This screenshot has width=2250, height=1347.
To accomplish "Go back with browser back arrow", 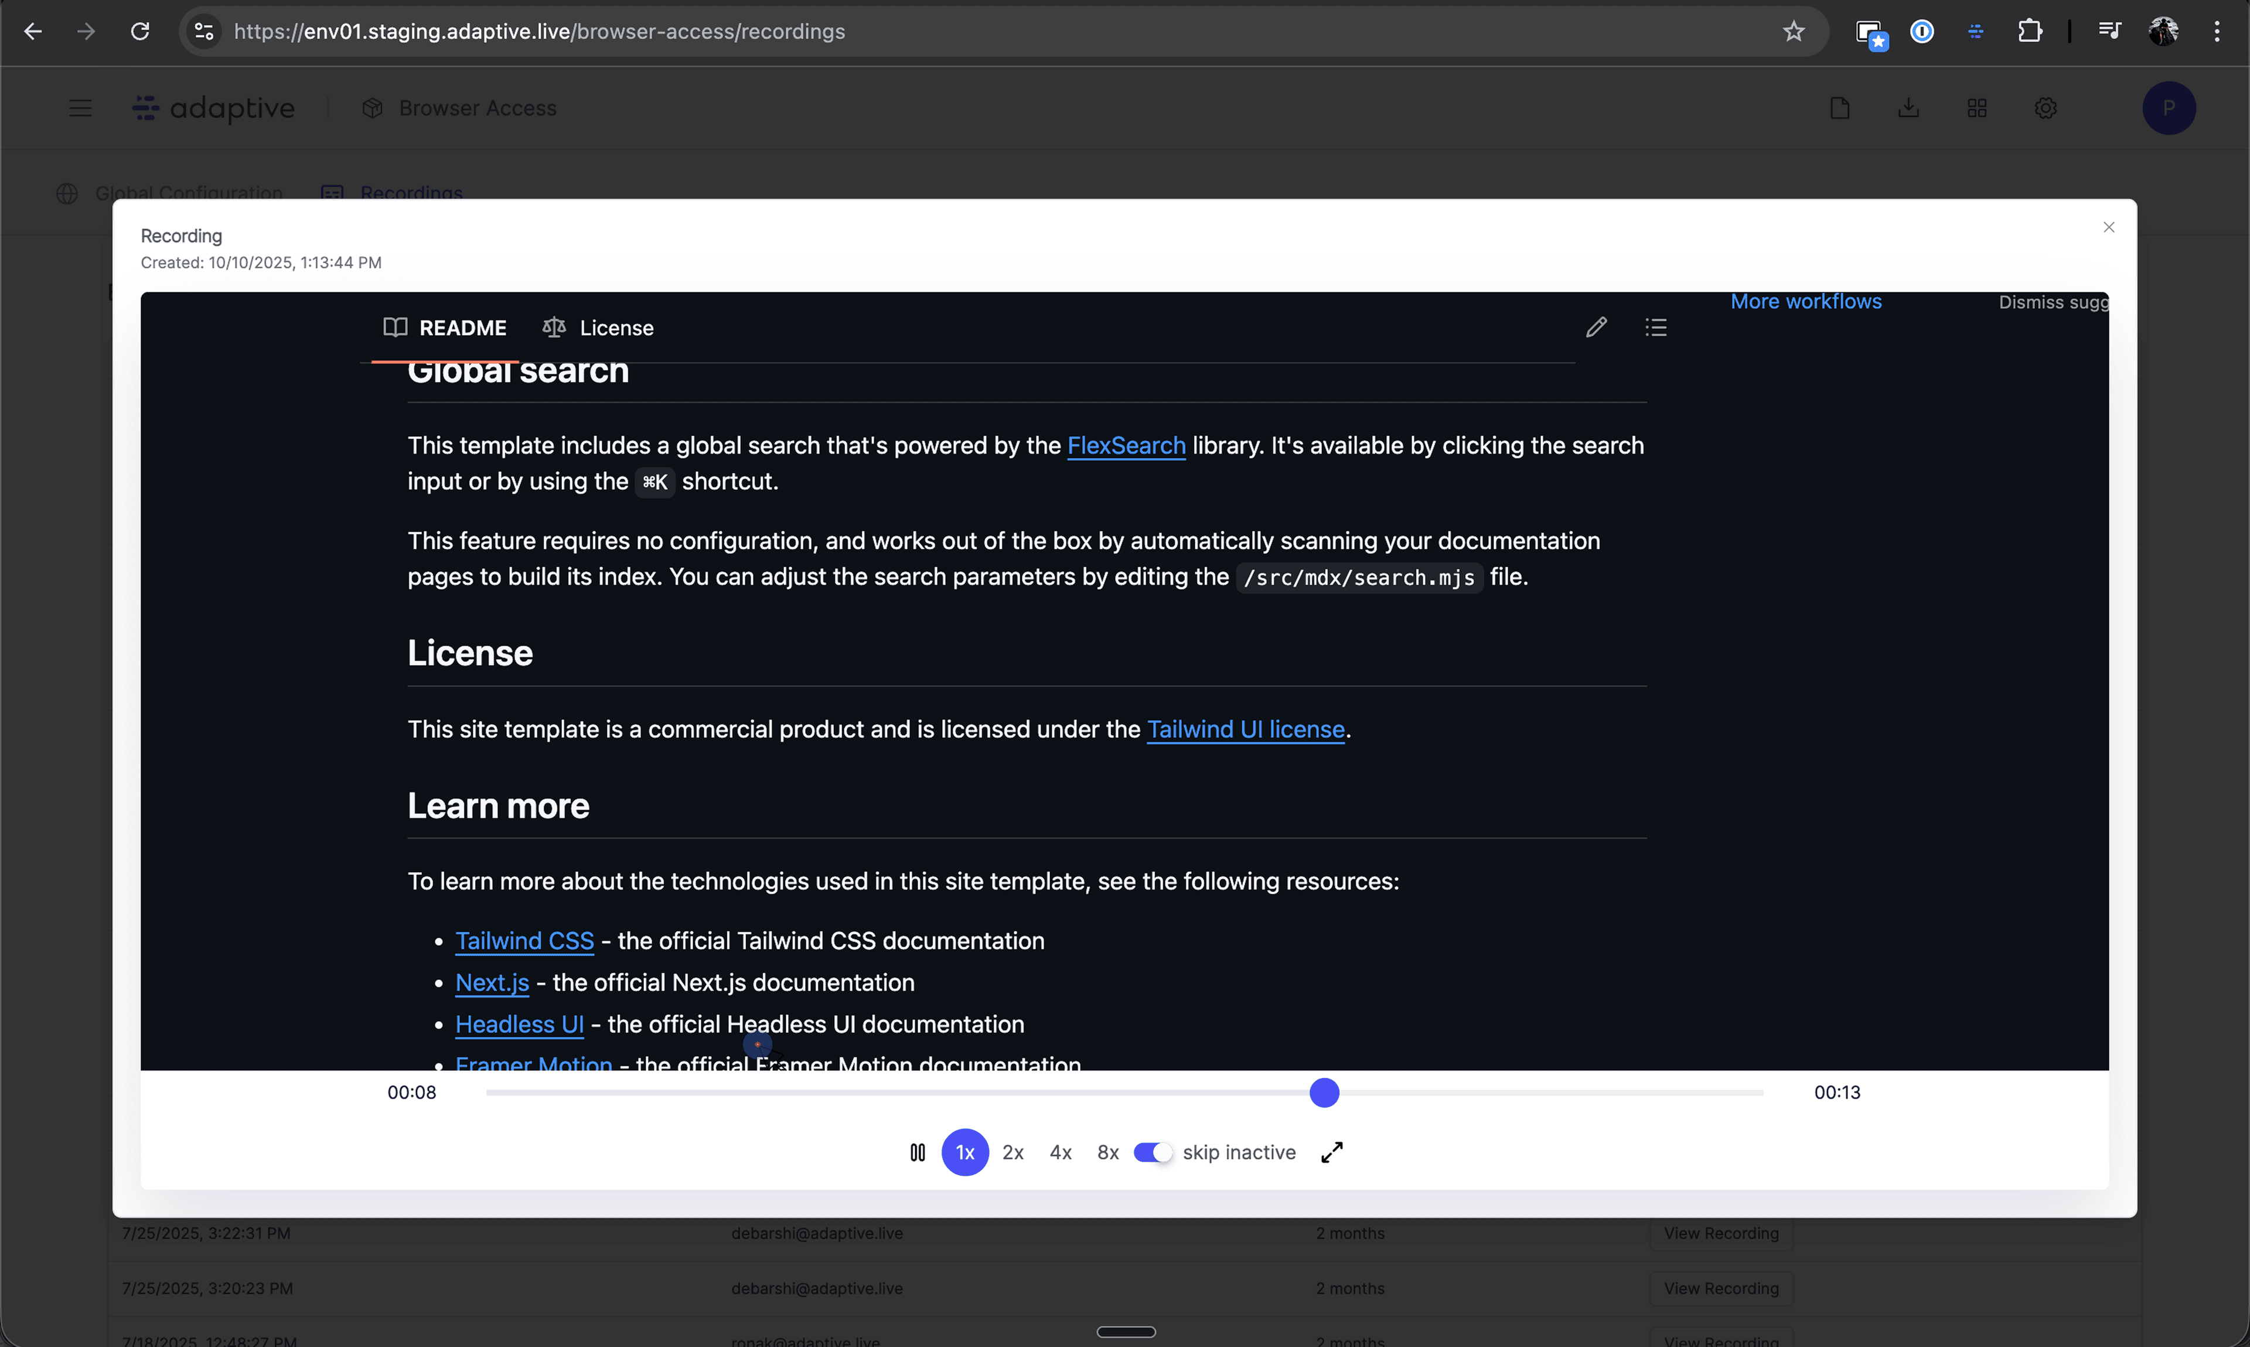I will coord(33,32).
